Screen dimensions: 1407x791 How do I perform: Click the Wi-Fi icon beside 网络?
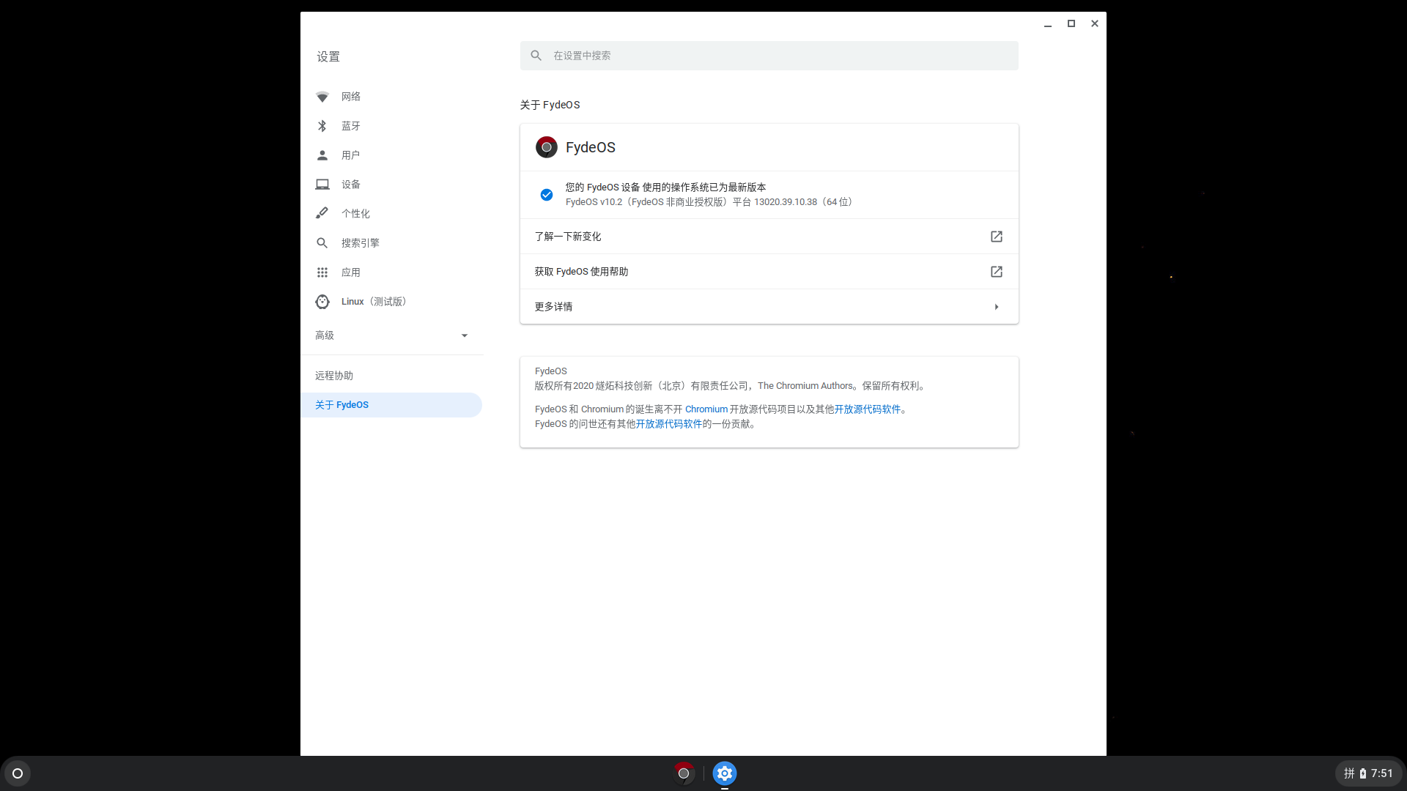click(322, 97)
